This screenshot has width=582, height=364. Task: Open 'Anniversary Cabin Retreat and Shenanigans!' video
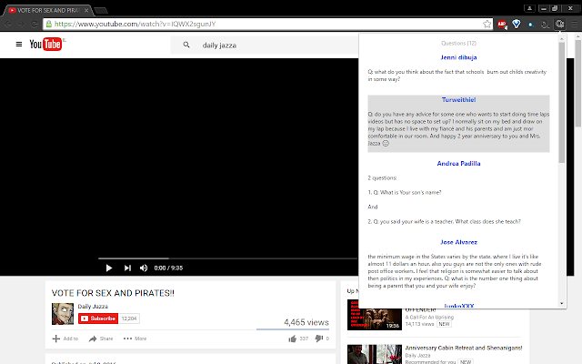[x=464, y=348]
